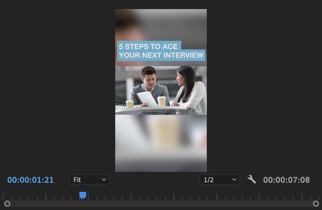
Task: Click the blue playhead marker on time ruler
Action: (83, 195)
